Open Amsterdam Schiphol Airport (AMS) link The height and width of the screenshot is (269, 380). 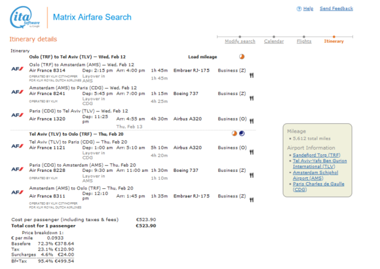point(315,175)
